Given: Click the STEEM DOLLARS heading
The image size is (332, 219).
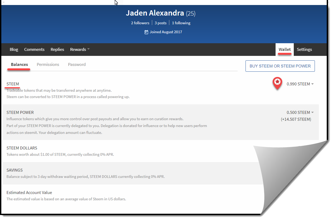Looking at the screenshot, I should point(22,148).
